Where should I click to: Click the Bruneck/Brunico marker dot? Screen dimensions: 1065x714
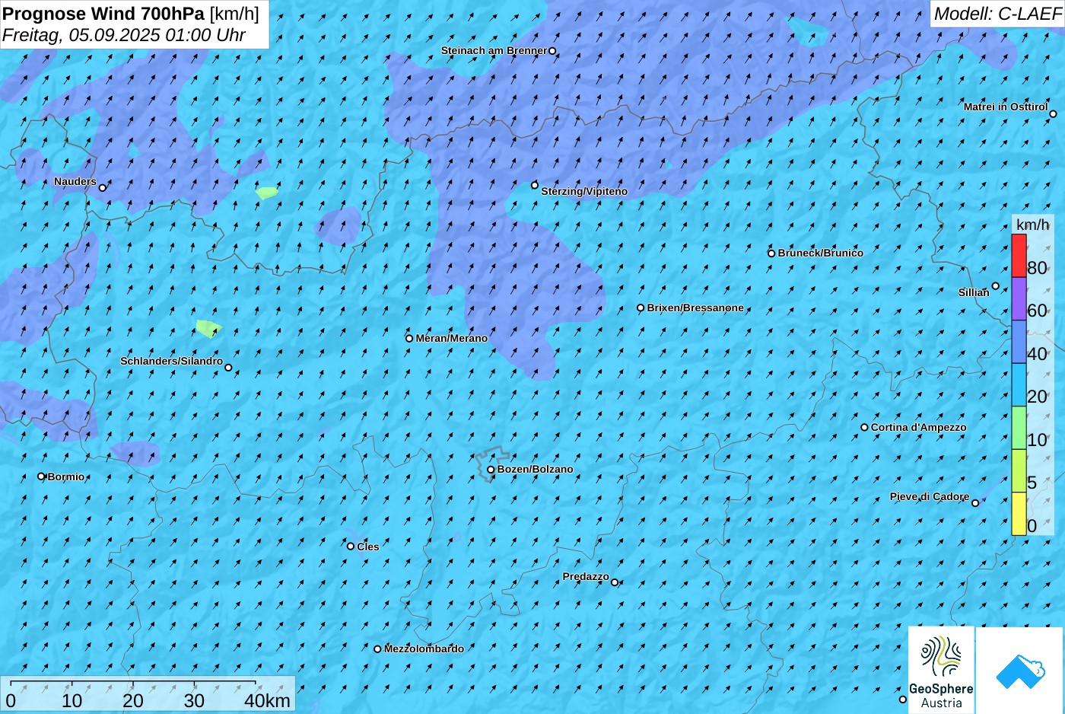[771, 253]
